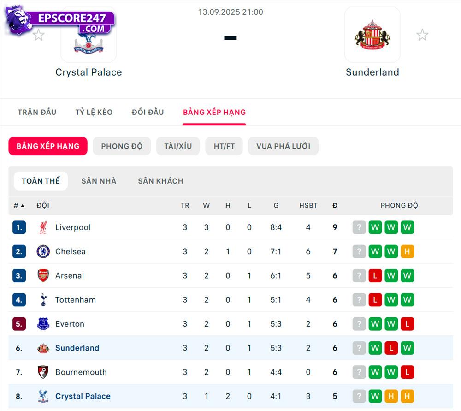Click the Chelsea club crest
The height and width of the screenshot is (411, 461).
pyautogui.click(x=42, y=251)
